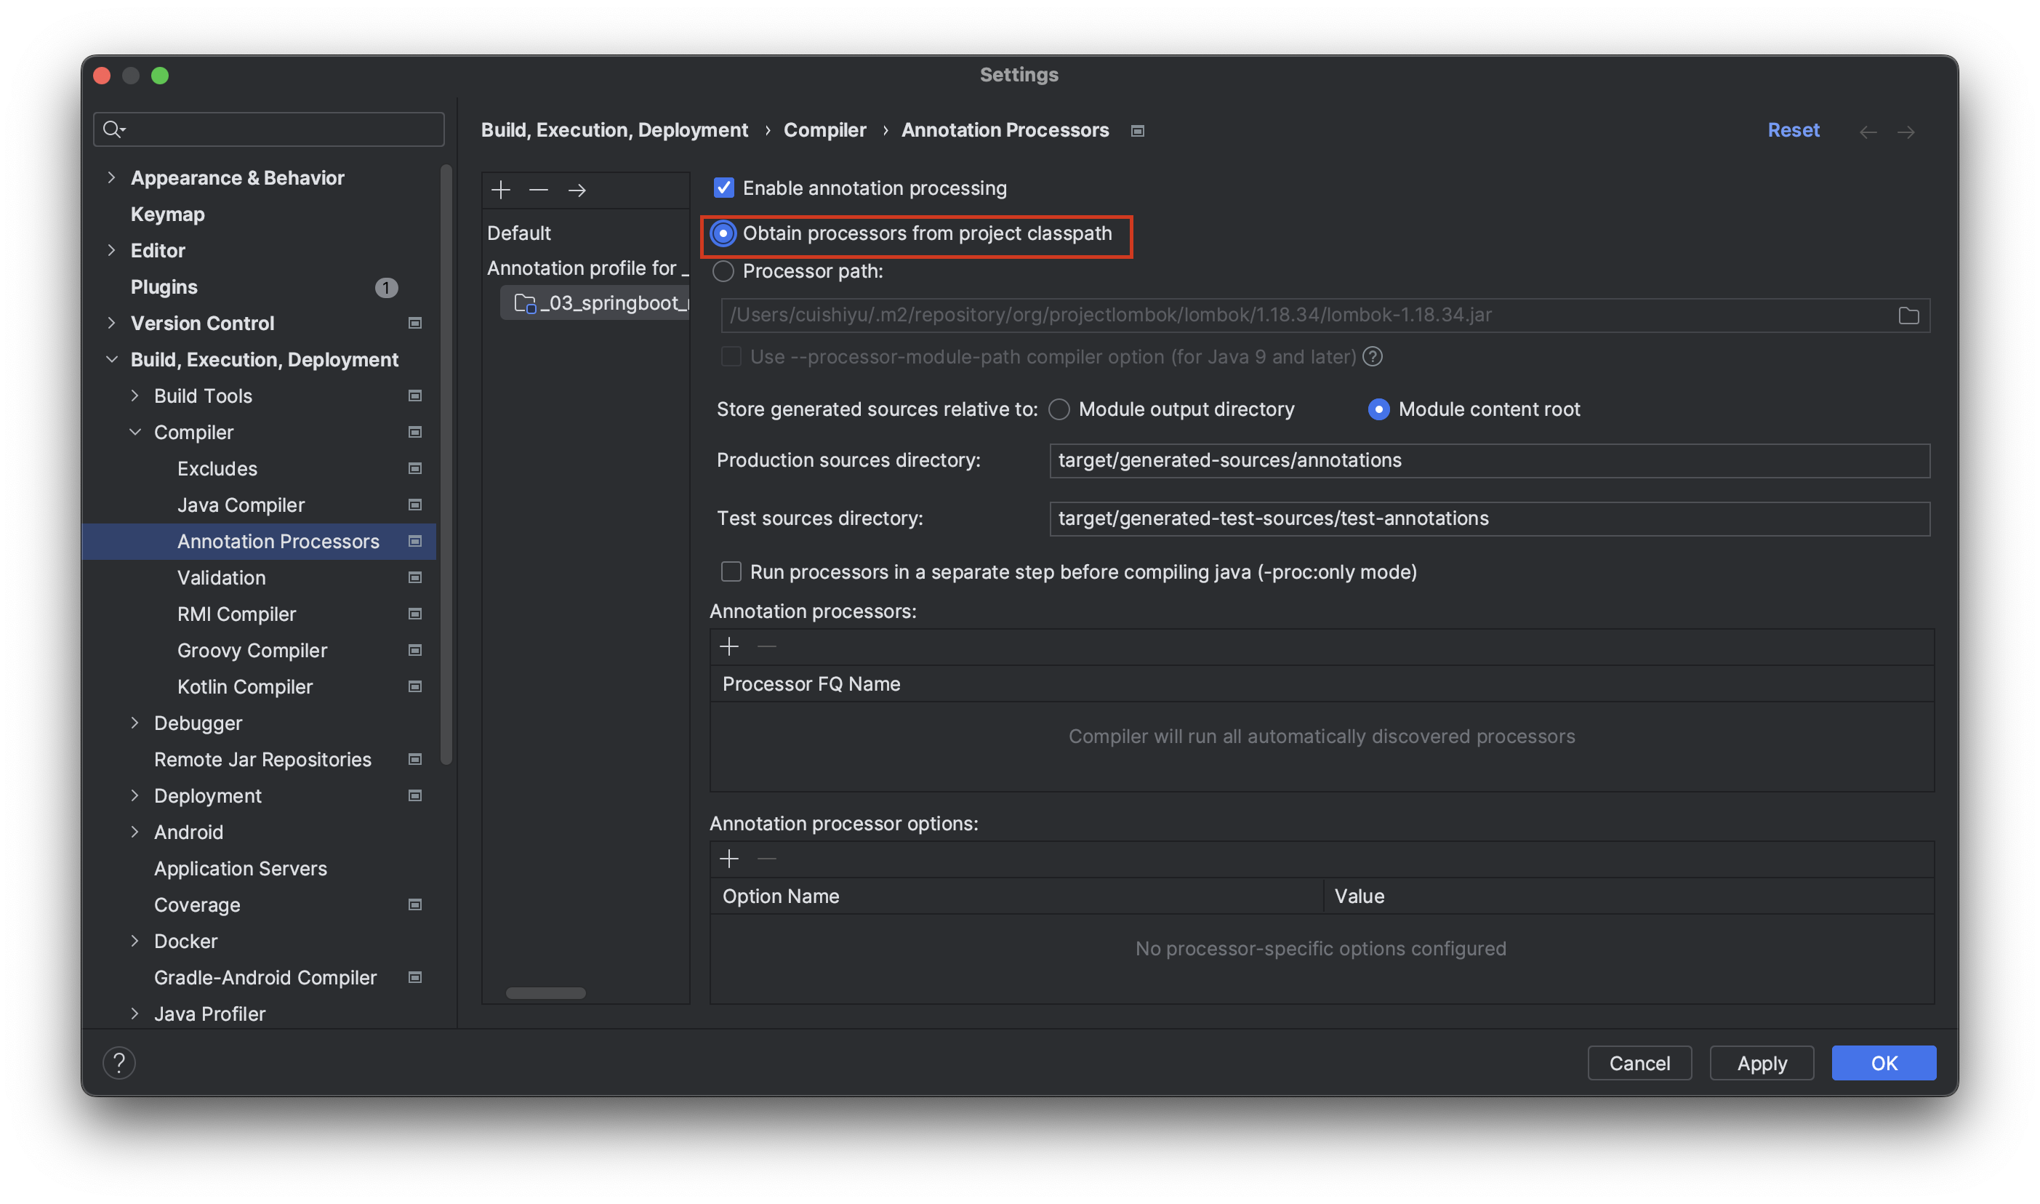
Task: Enable run processors in separate step checkbox
Action: point(731,572)
